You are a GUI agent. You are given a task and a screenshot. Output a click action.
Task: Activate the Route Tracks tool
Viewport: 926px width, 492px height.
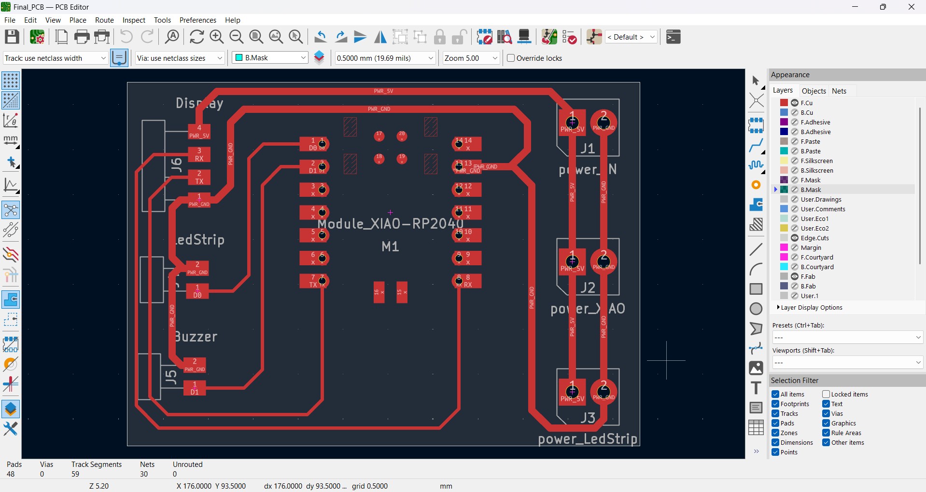(756, 145)
